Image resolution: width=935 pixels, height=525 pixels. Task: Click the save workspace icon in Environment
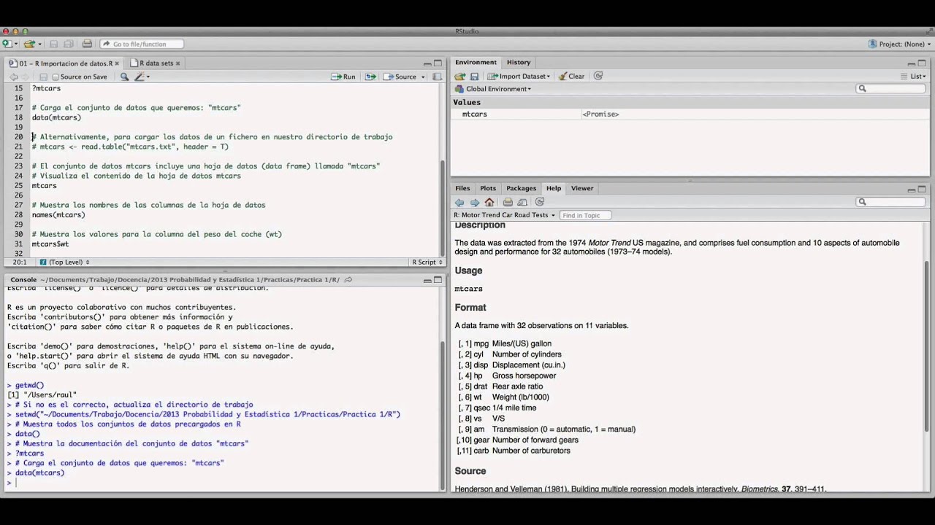pos(474,76)
